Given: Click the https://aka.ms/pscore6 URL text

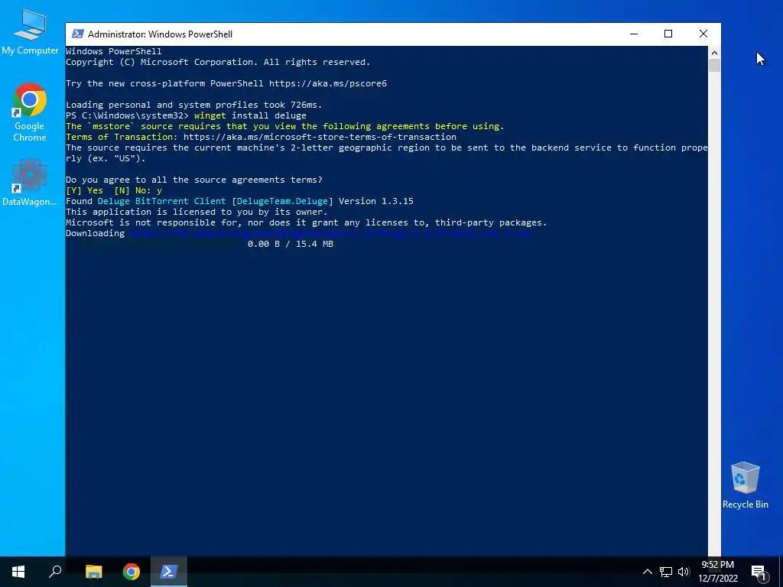Looking at the screenshot, I should point(328,83).
